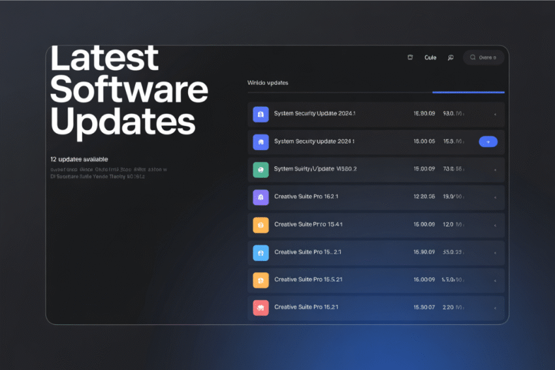Click the blue app icon beside the 93.0 size entry
The image size is (555, 370).
click(x=261, y=114)
